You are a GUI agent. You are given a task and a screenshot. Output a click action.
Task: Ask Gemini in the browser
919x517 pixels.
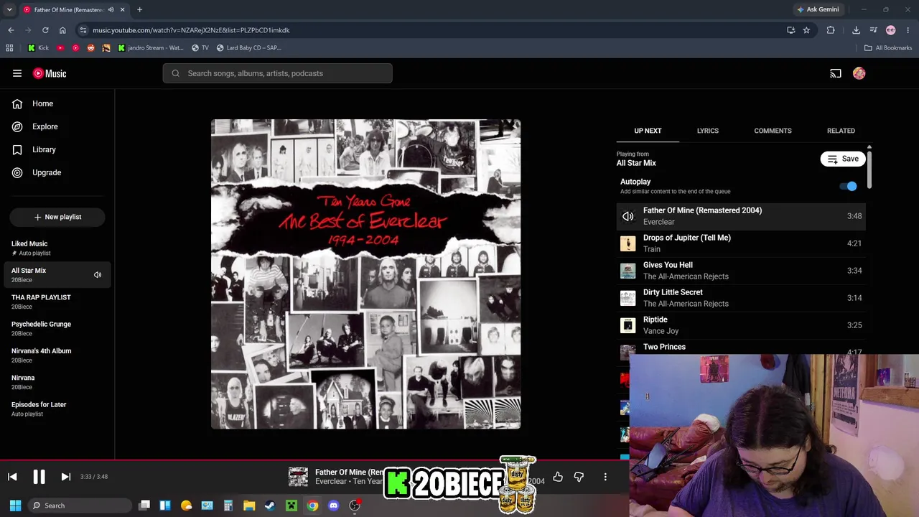(818, 9)
